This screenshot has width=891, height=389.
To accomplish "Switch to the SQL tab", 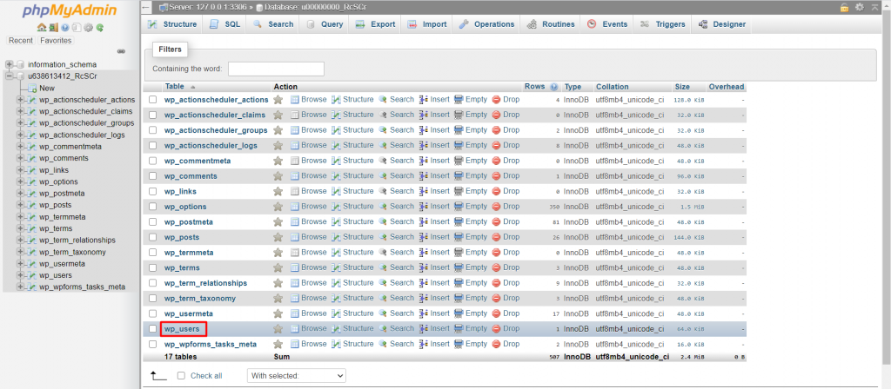I will [x=226, y=24].
